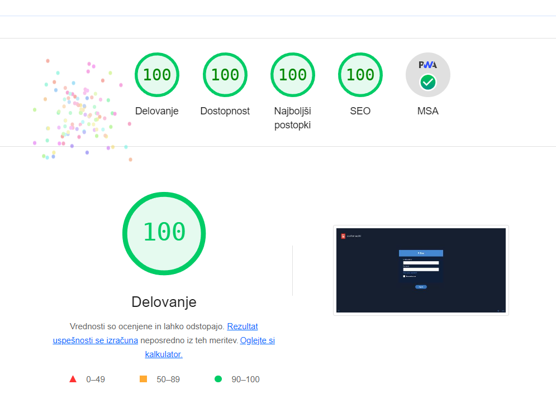Open the 'Oglejte si kalkulator' link
Screen dimensions: 556x399
pos(257,340)
